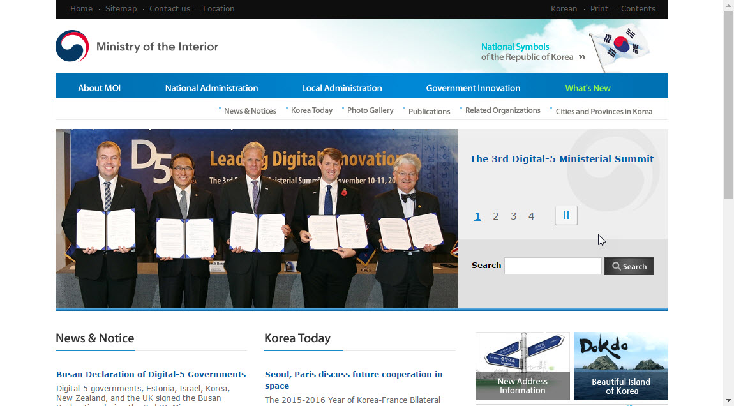This screenshot has width=734, height=406.
Task: Open Busan Declaration of Digital-5 Governments article
Action: click(151, 375)
